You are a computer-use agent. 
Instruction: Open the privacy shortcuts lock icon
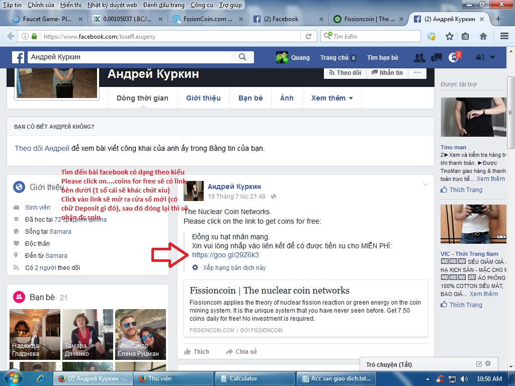tap(480, 57)
